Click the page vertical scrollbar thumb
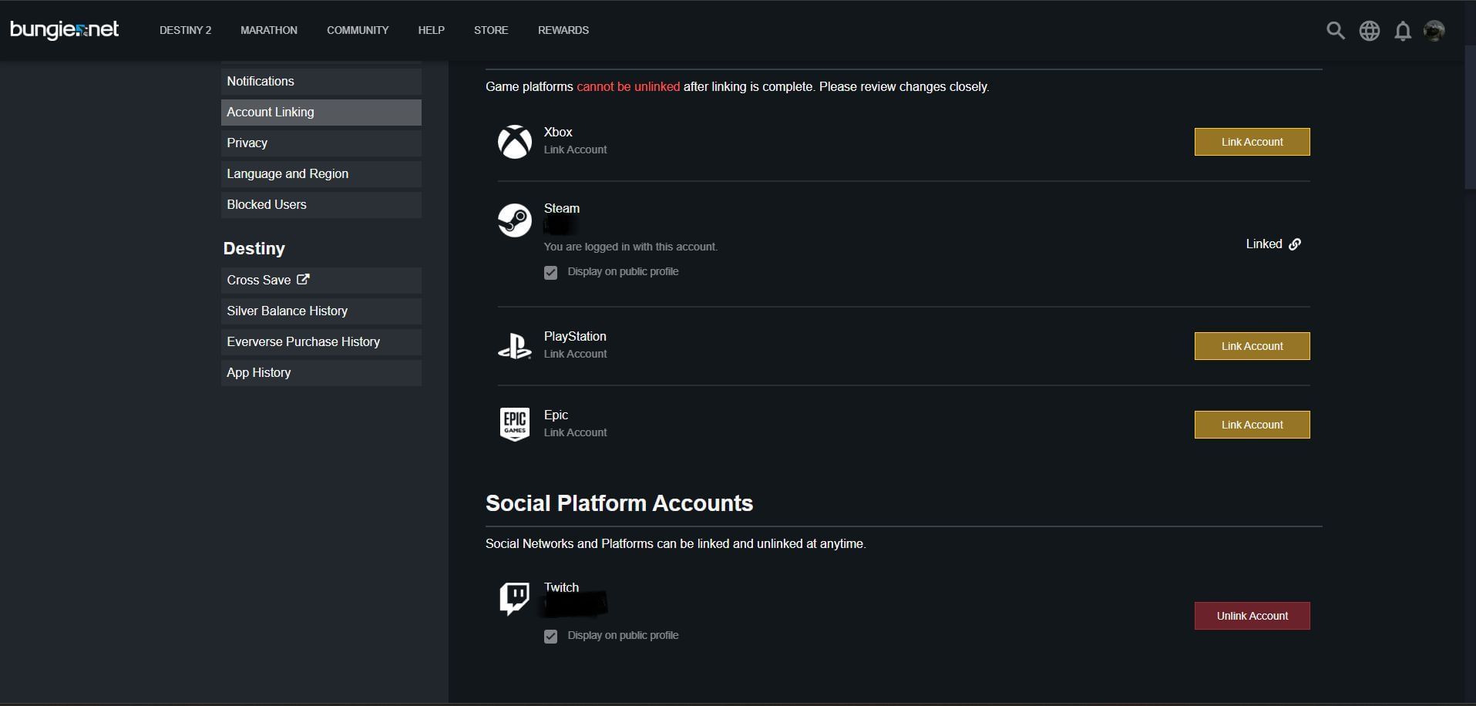Screen dimensions: 1476x706 pyautogui.click(x=1470, y=117)
